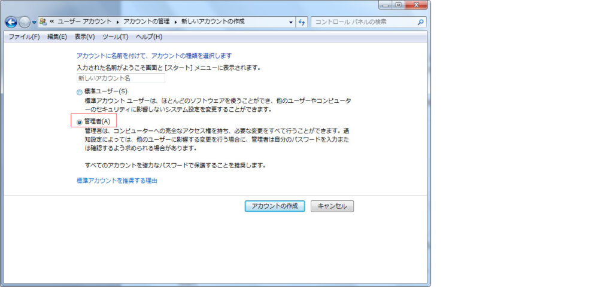The image size is (613, 287).
Task: Open the recent pages dropdown arrow
Action: (35, 22)
